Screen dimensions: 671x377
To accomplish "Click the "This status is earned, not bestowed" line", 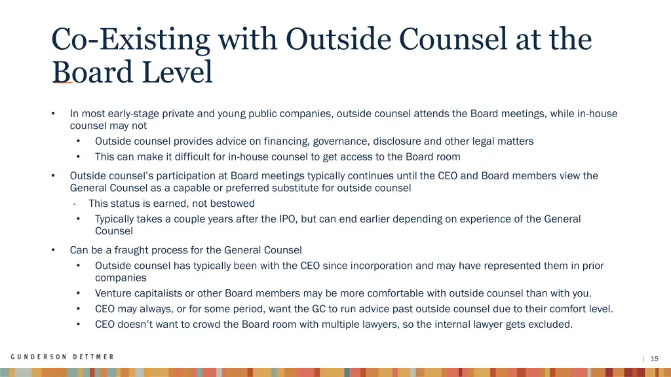I will [172, 204].
